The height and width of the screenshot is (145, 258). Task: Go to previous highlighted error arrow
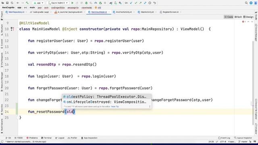click(248, 22)
